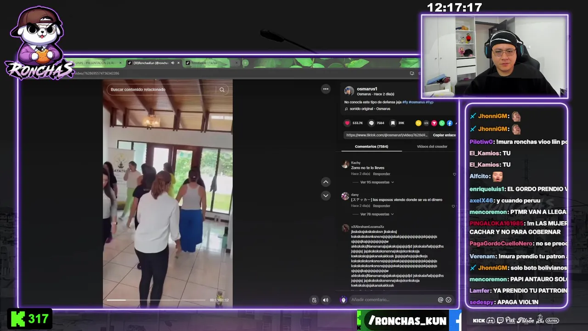
Task: Click the embed code share icon
Action: 426,123
